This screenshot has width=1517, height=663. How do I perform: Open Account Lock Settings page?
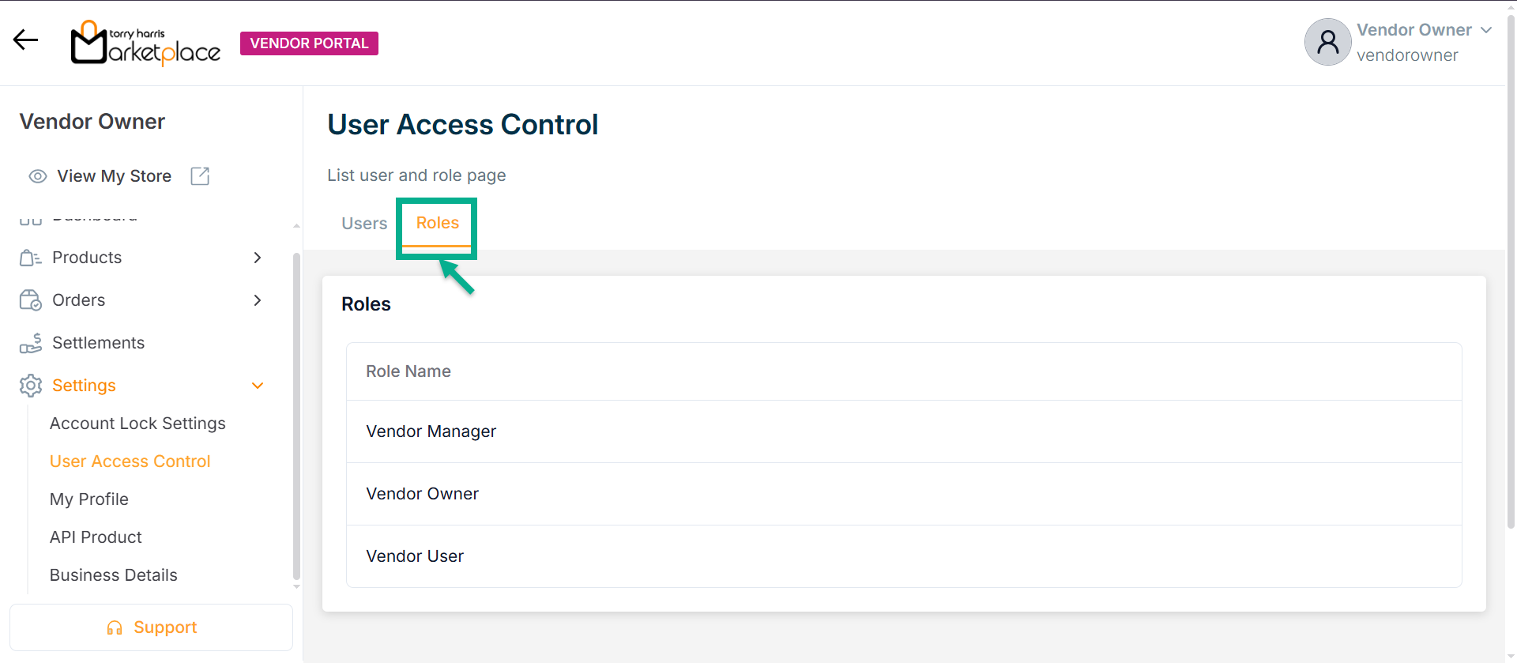(x=137, y=424)
